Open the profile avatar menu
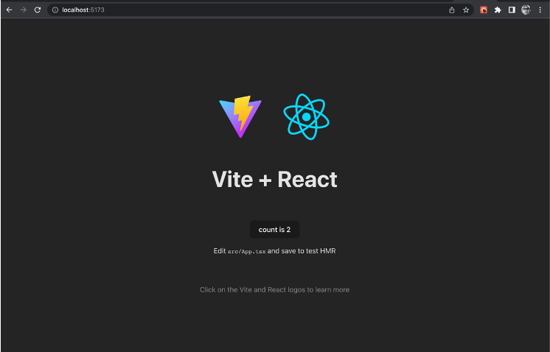550x352 pixels. [x=526, y=10]
